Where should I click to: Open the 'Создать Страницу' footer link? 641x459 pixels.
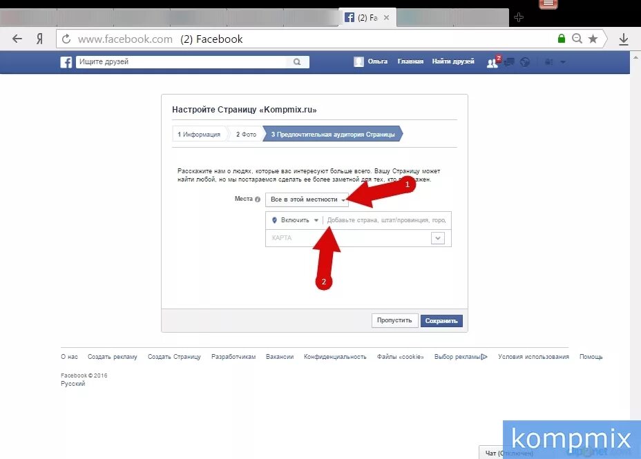(174, 356)
